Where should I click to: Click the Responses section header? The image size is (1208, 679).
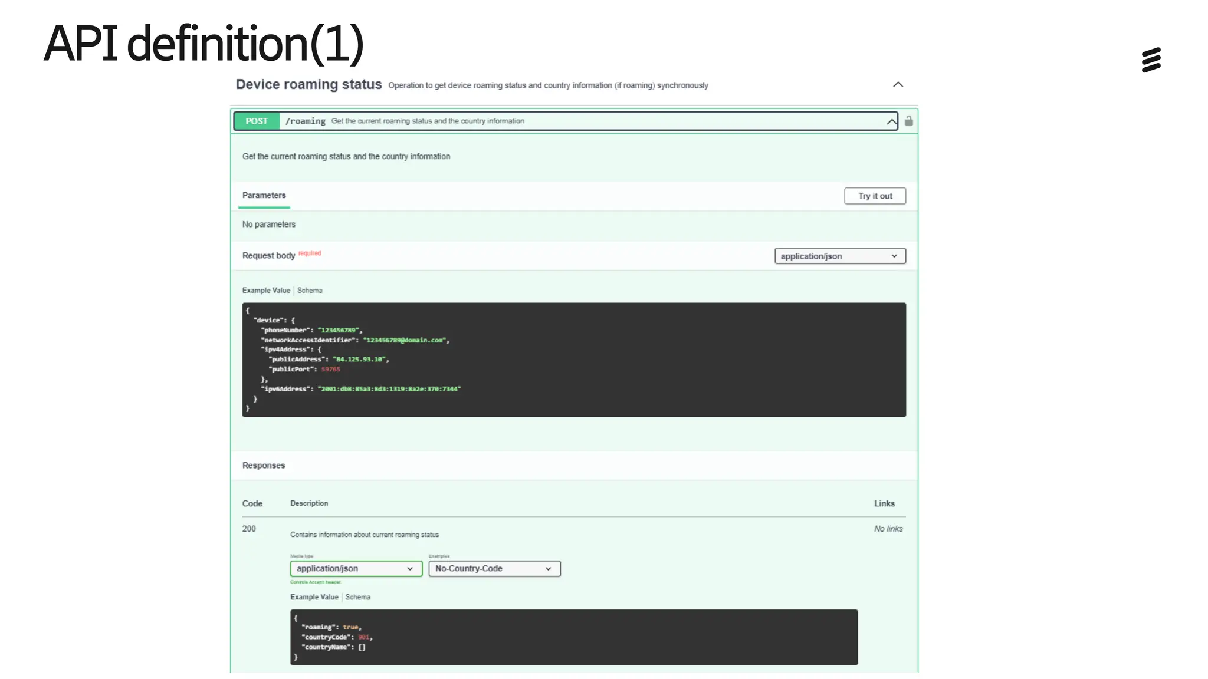tap(263, 465)
